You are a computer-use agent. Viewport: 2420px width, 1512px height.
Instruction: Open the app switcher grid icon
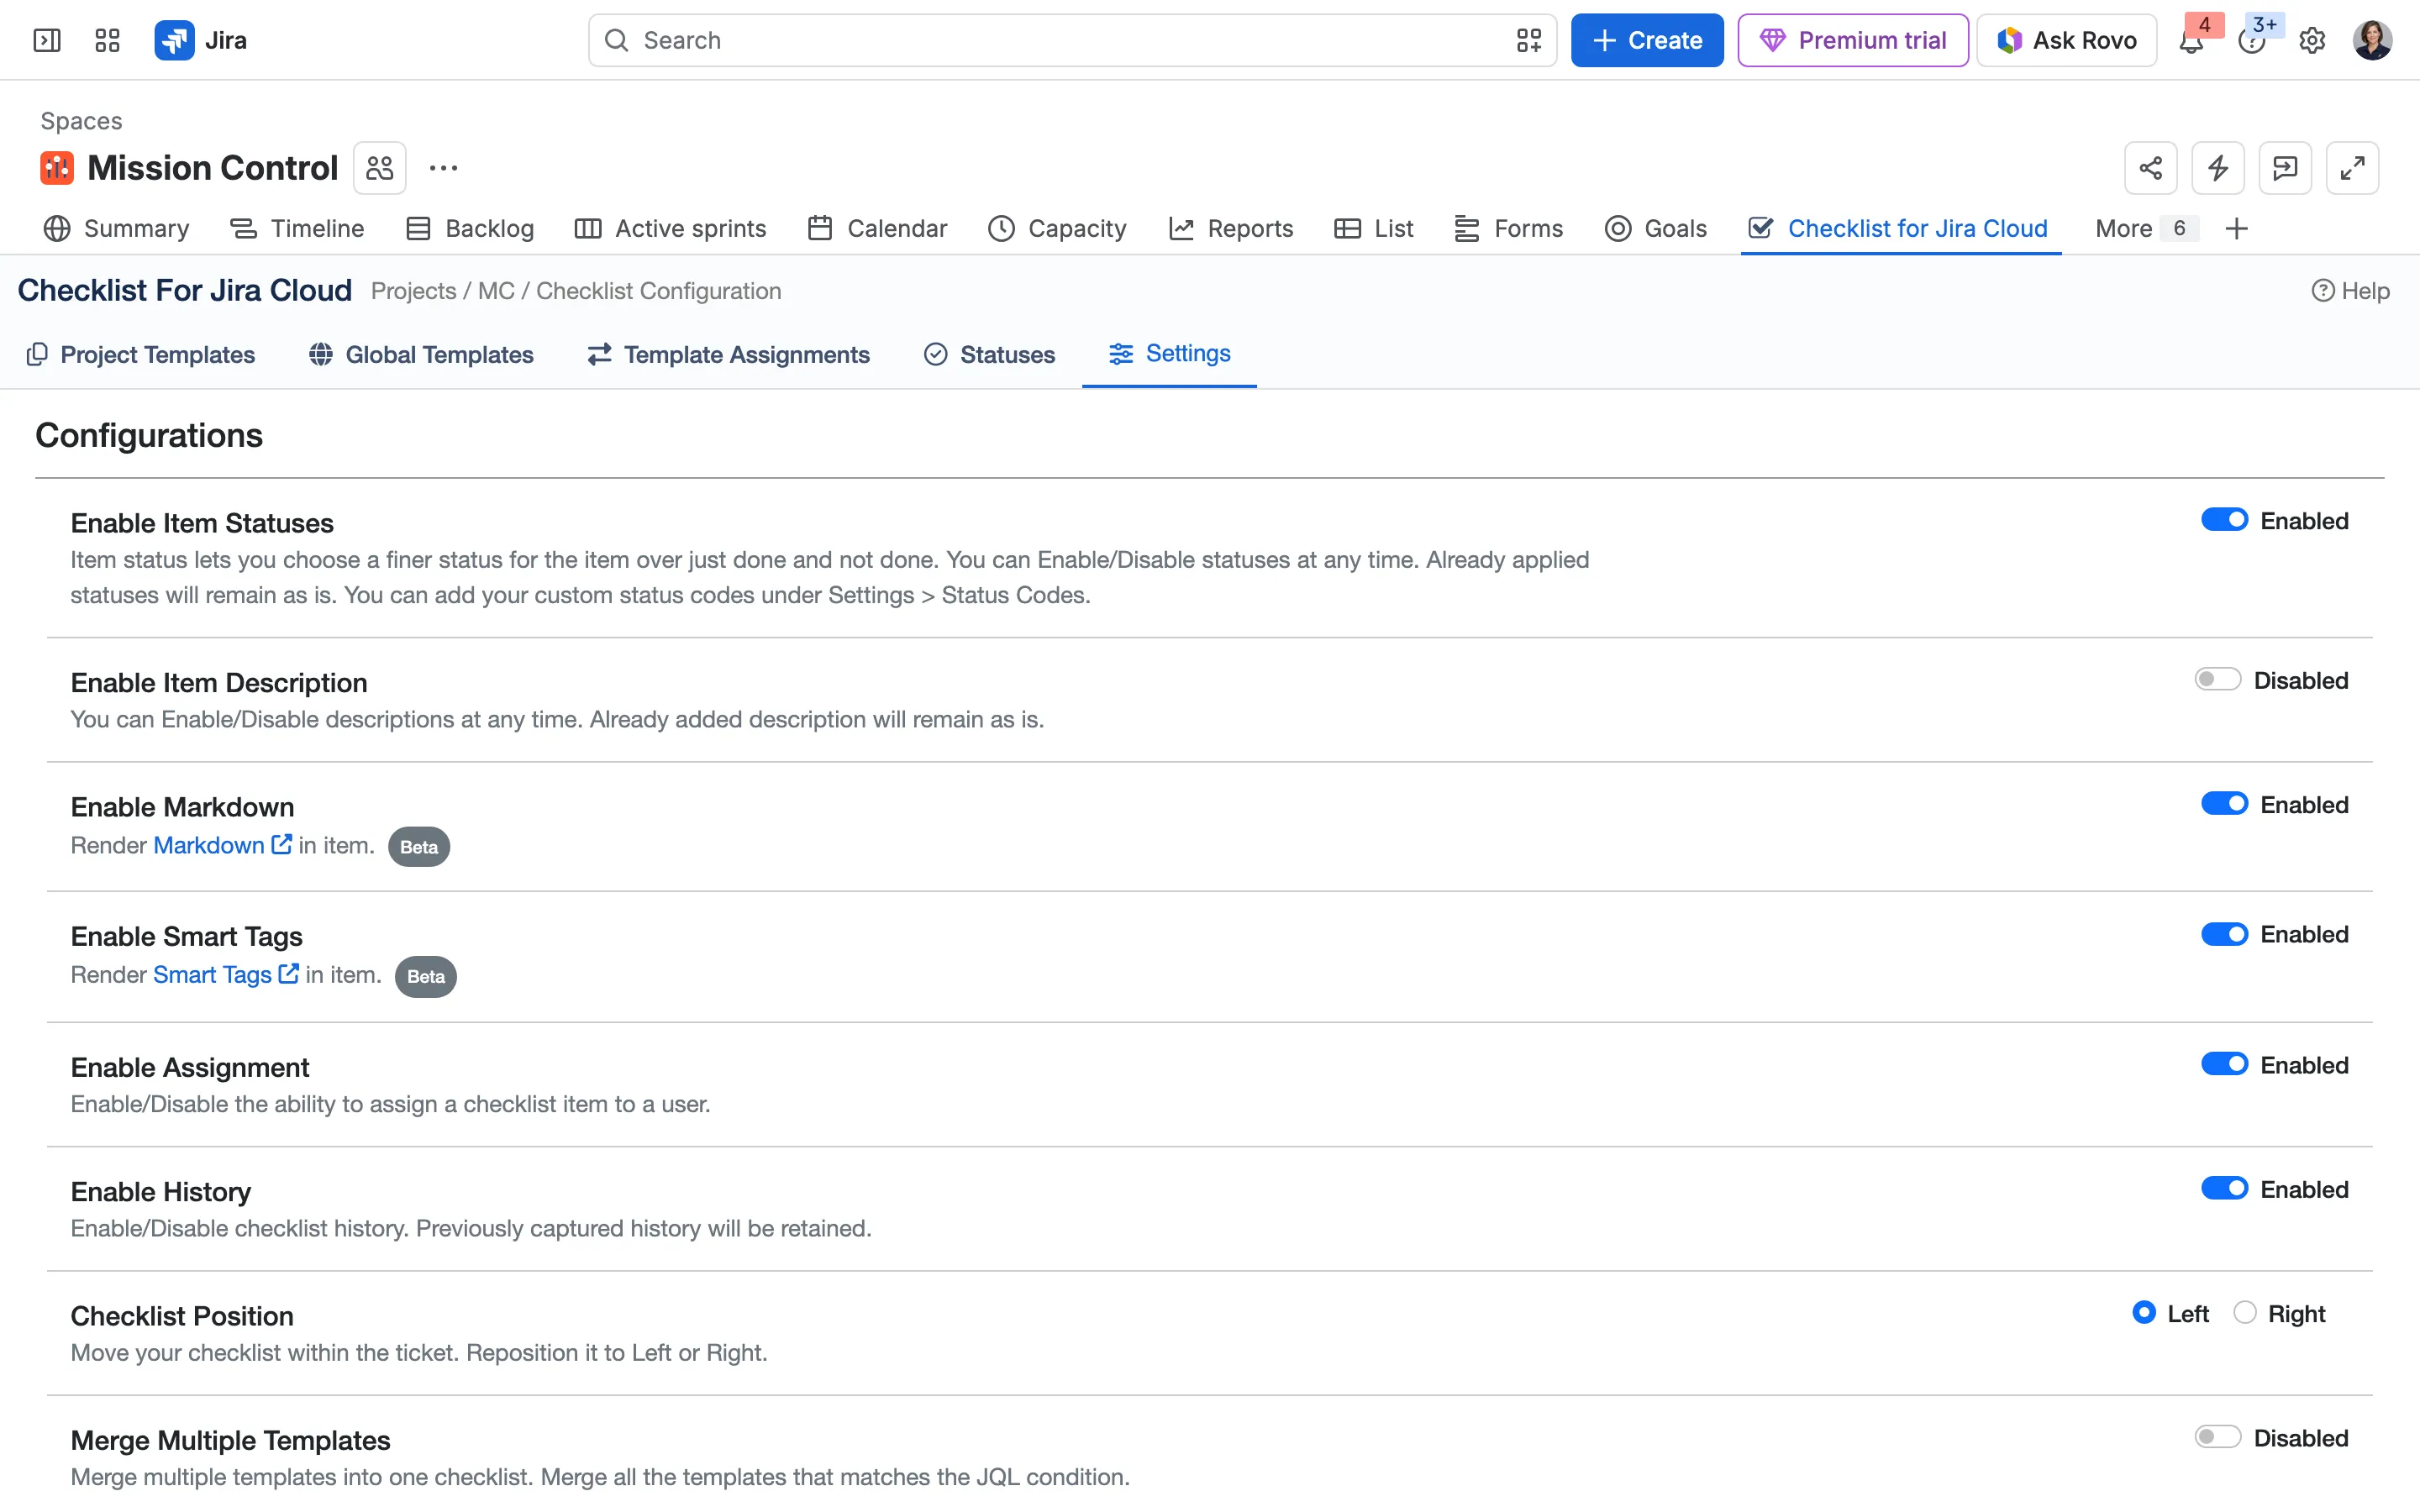107,40
